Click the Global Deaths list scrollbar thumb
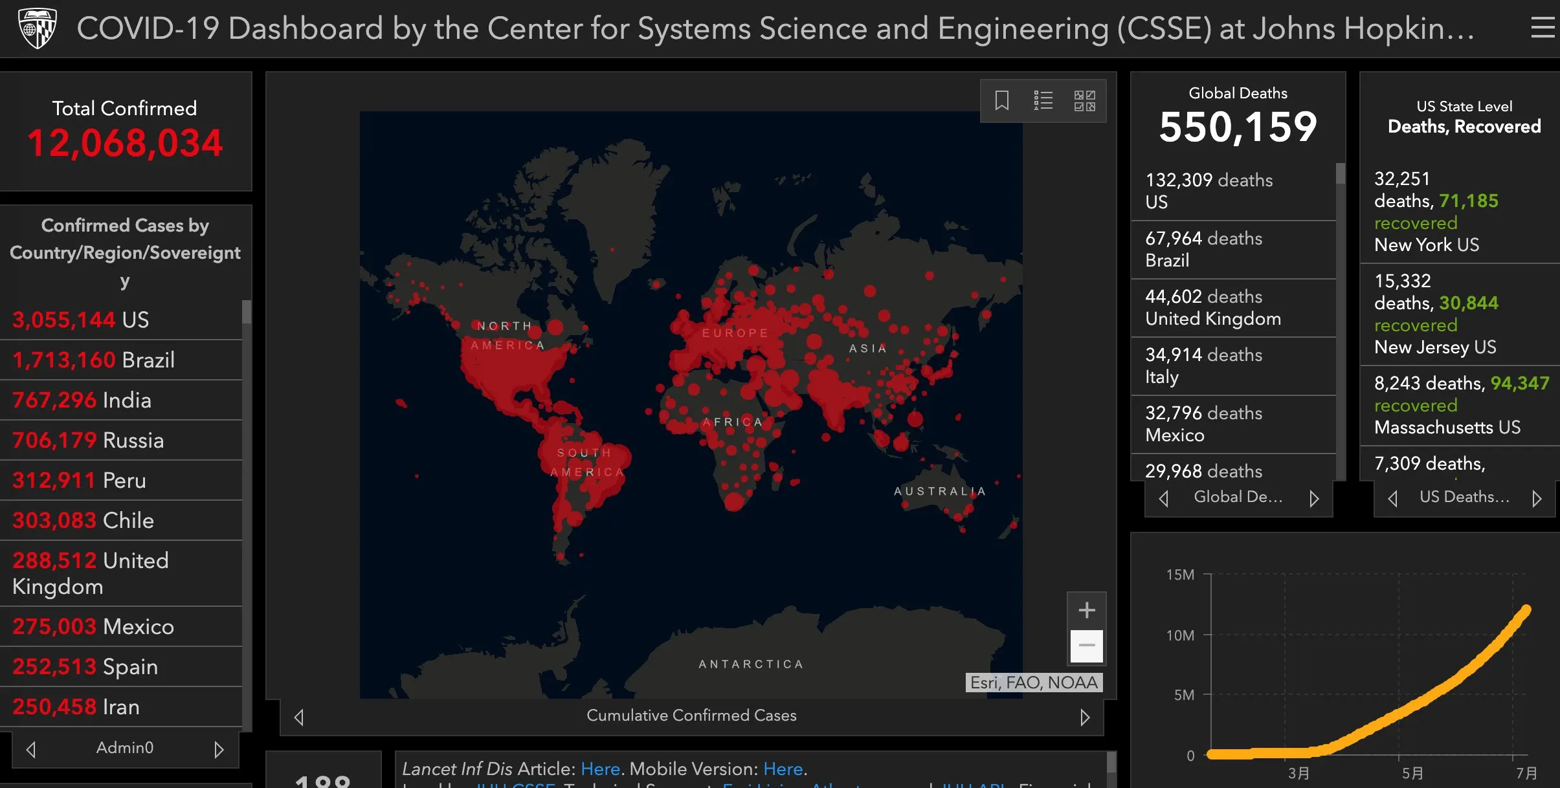 (1340, 173)
